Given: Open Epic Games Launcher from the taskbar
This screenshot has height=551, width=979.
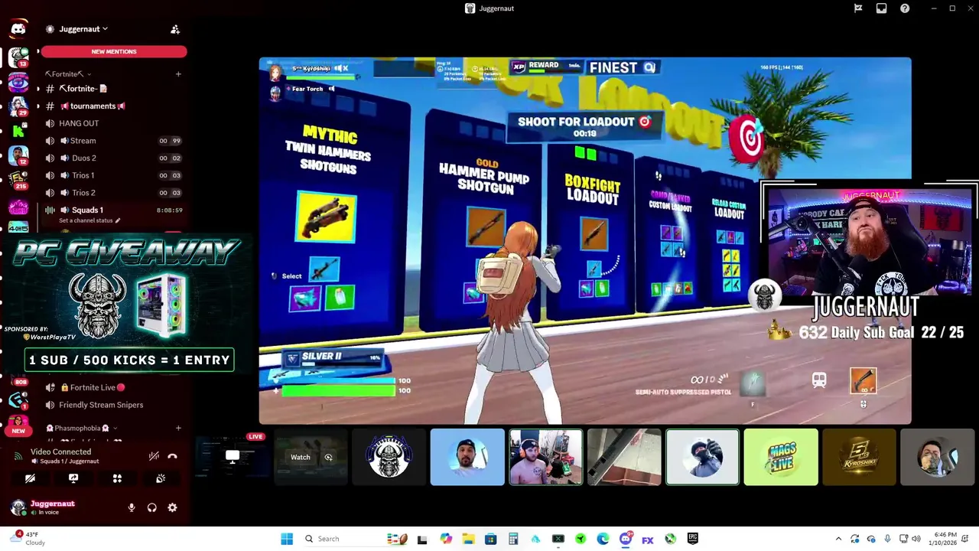Looking at the screenshot, I should tap(692, 539).
